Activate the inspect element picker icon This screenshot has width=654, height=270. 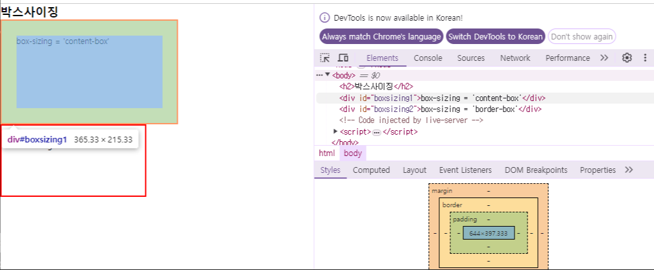(x=324, y=58)
